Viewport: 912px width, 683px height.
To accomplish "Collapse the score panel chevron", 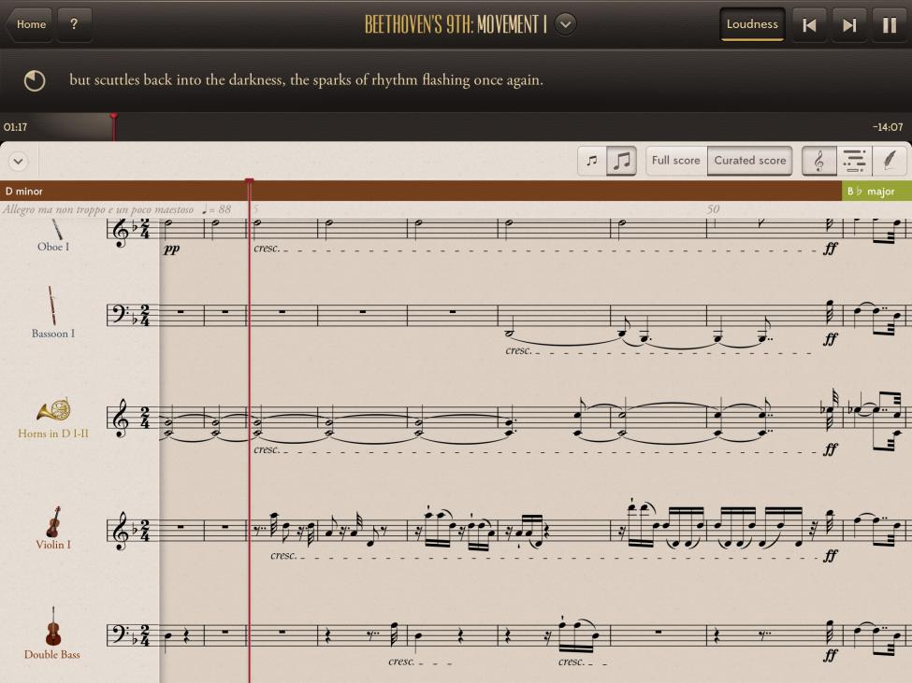I will coord(19,161).
